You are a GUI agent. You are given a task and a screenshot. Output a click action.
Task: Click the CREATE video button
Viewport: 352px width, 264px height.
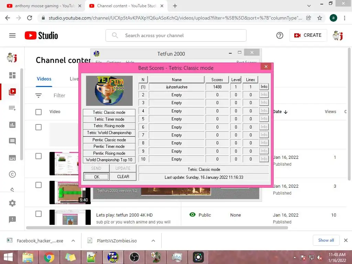click(308, 35)
